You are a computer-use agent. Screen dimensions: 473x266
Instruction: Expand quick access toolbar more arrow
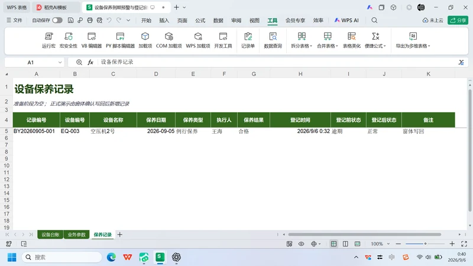point(128,20)
